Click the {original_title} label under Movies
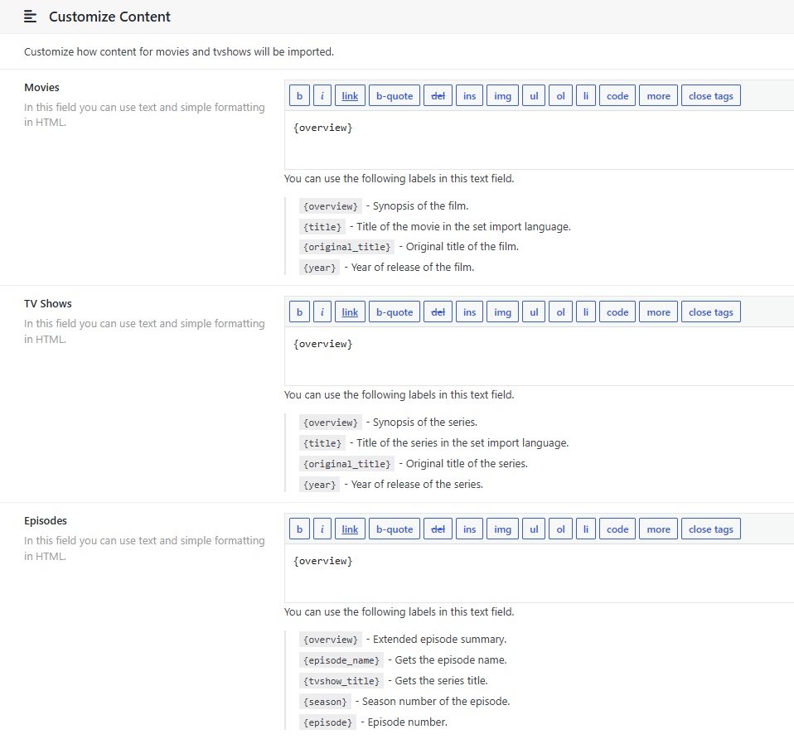This screenshot has width=794, height=739. tap(347, 247)
